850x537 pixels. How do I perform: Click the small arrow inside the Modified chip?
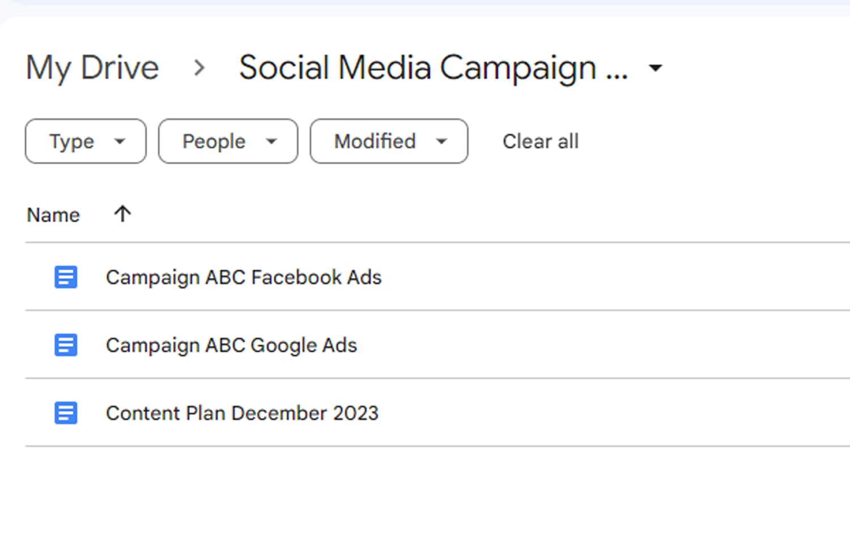pos(441,141)
